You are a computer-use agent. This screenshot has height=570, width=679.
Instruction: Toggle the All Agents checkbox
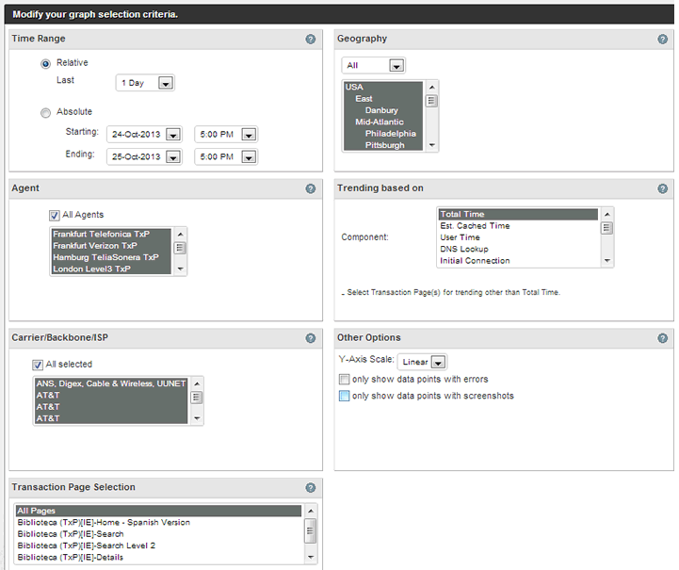tap(54, 215)
